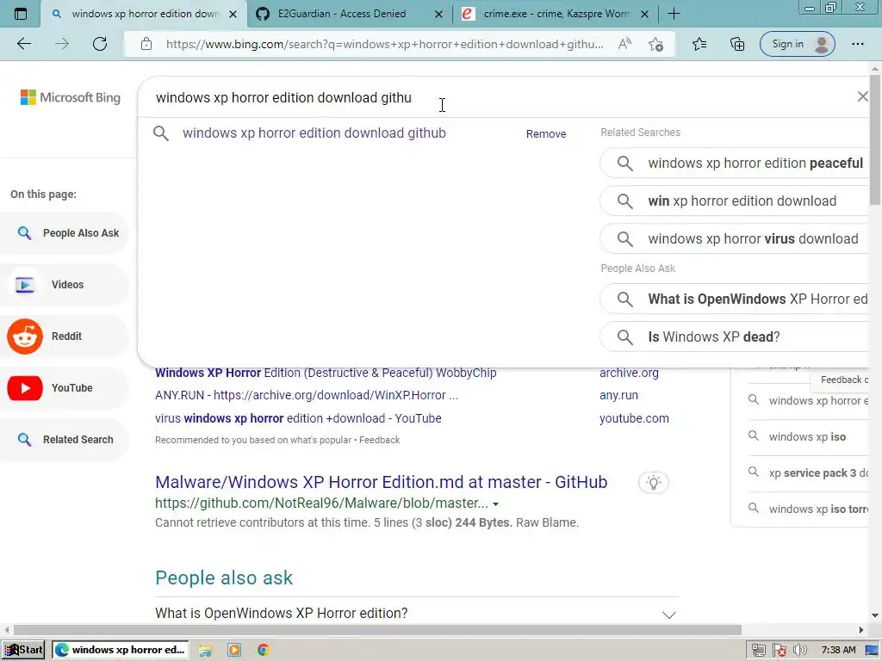Click the browser back arrow
The width and height of the screenshot is (882, 661).
click(x=23, y=44)
